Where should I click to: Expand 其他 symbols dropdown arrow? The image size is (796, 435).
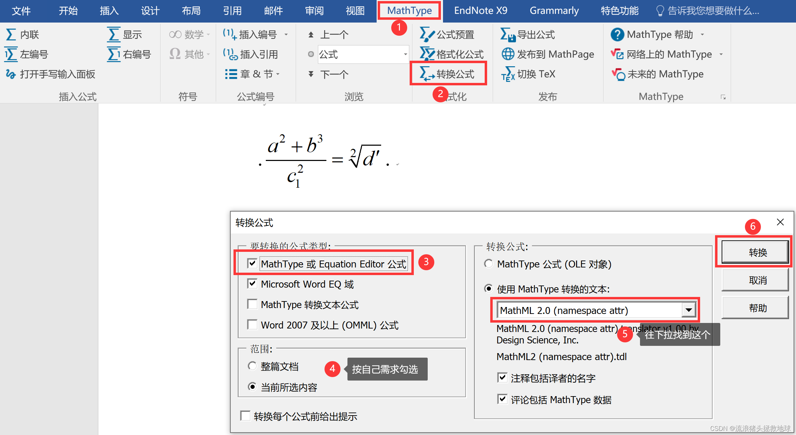coord(208,54)
